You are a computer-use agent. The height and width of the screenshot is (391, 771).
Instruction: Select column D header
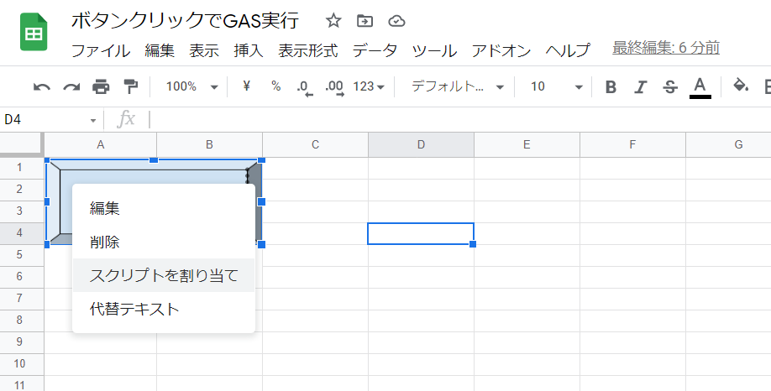pyautogui.click(x=421, y=144)
